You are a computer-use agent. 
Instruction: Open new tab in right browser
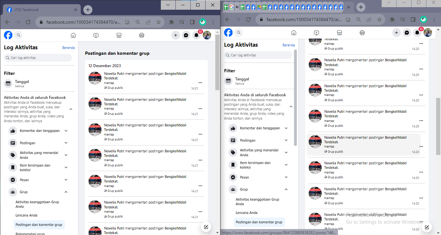tap(361, 7)
